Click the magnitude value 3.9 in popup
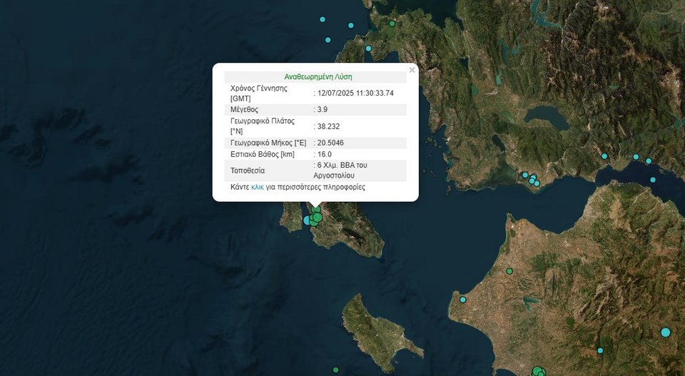Screen dimensions: 685x376 (323, 110)
